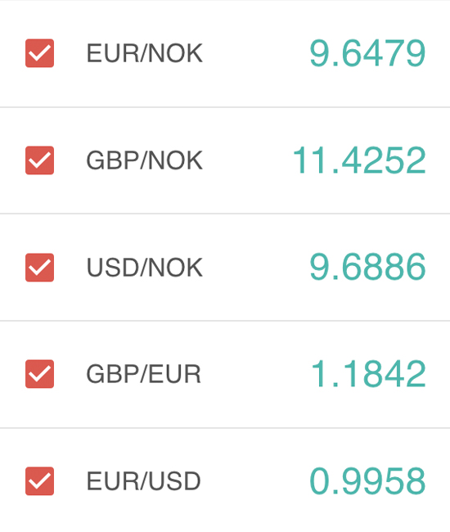Click white checkmark icon beside EUR/NOK
This screenshot has height=532, width=450.
(x=39, y=53)
